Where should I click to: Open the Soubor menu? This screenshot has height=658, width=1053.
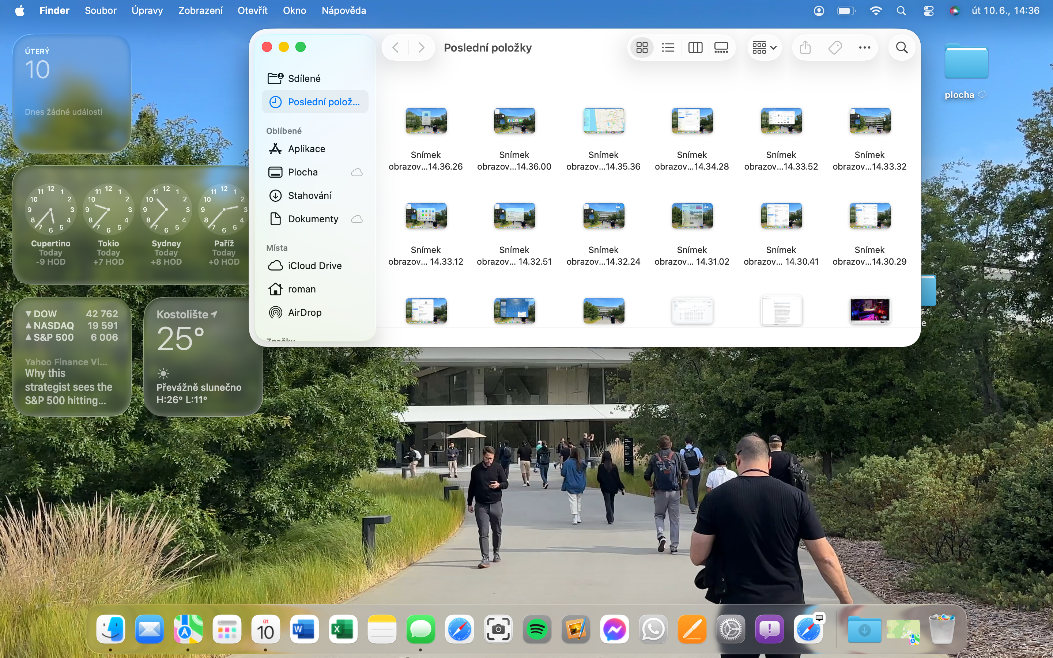[x=101, y=11]
